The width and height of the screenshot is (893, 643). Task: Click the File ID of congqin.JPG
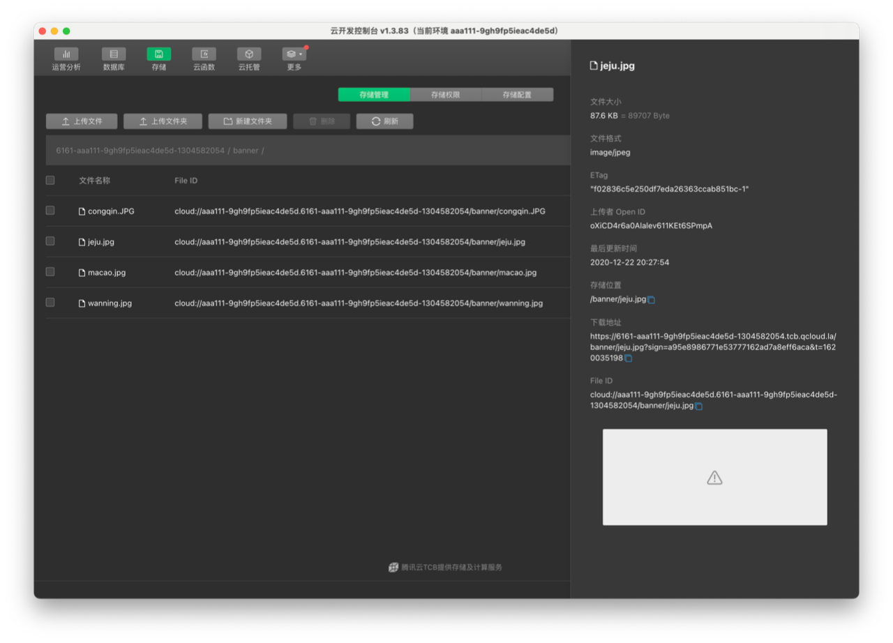click(360, 211)
